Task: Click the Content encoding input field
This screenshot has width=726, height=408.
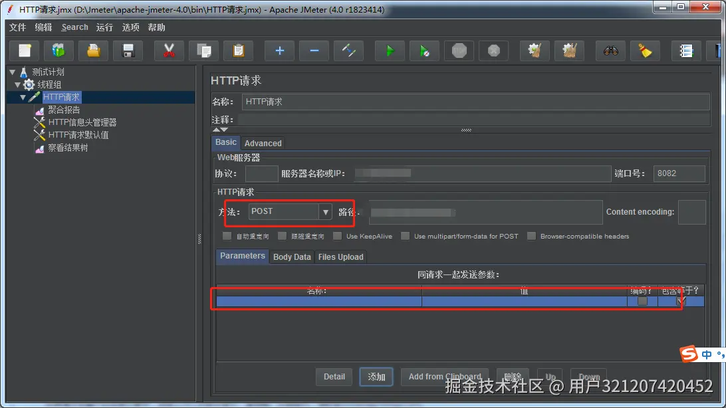Action: (x=691, y=212)
